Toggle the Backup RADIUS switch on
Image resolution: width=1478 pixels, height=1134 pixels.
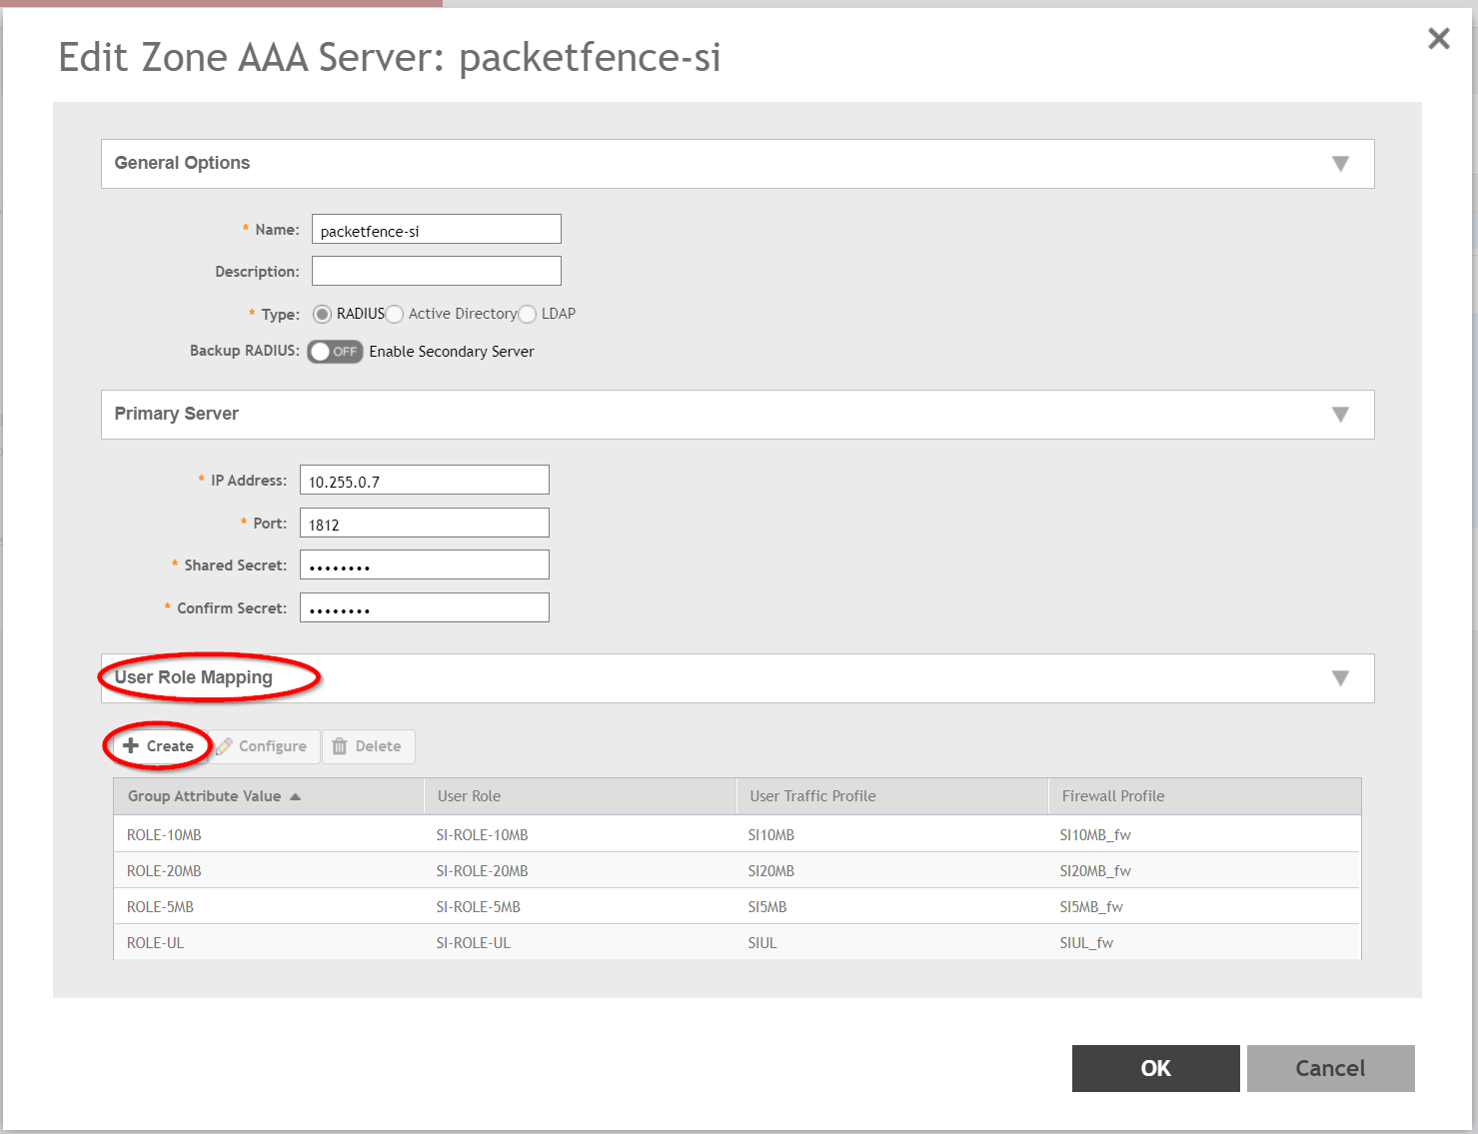pyautogui.click(x=334, y=351)
